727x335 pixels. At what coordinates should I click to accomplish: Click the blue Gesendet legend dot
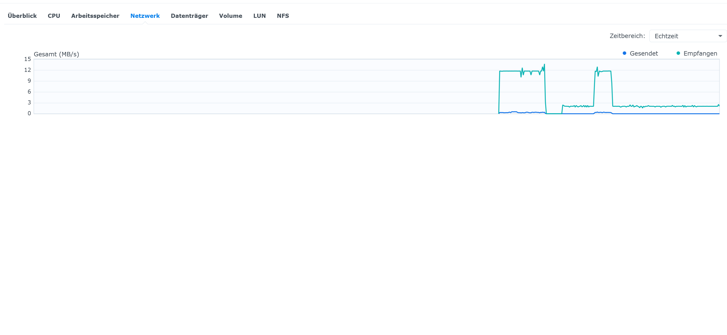click(x=624, y=53)
